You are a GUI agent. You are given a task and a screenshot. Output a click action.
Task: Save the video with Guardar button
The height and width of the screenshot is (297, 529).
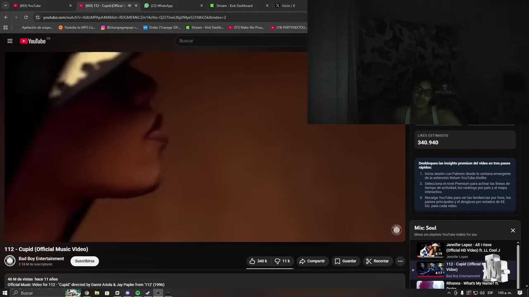pyautogui.click(x=346, y=261)
